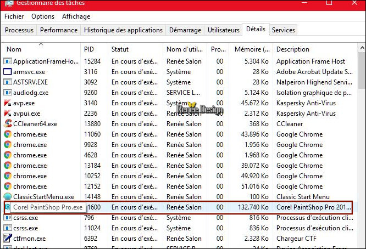Click icon of csrss.exe PID 796
Viewport: 366px width, 249px height.
click(8, 218)
